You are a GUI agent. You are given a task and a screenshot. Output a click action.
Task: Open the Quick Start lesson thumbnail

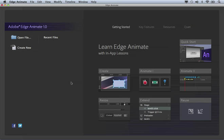195,51
